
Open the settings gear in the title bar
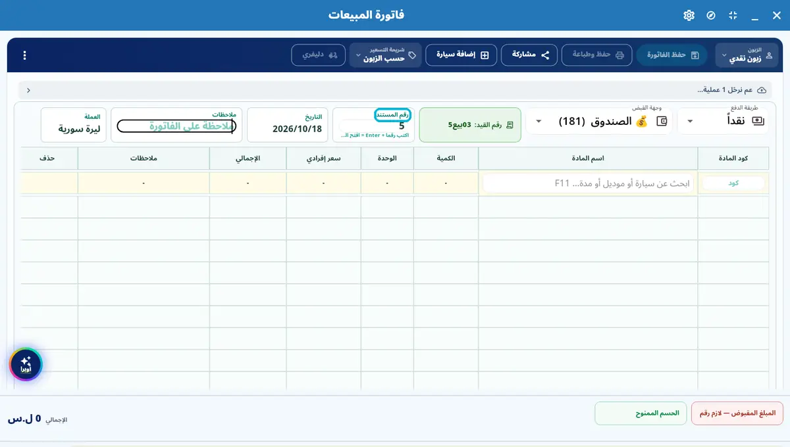[x=689, y=15]
